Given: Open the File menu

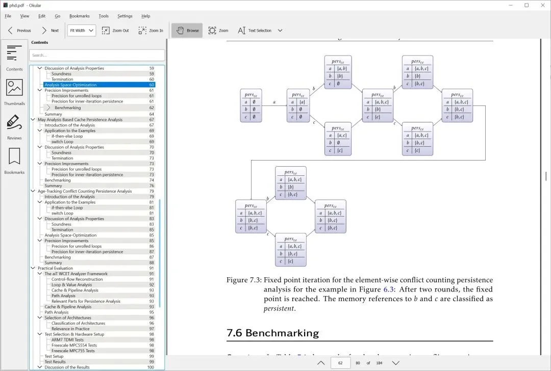Looking at the screenshot, I should tap(8, 16).
